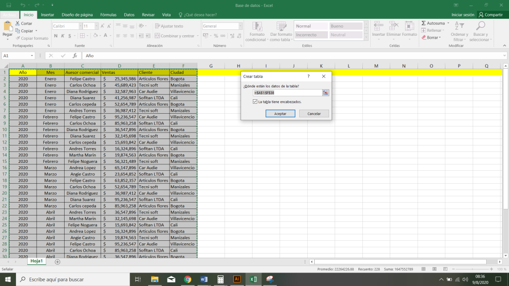Switch to Normal view in status bar

click(x=424, y=269)
